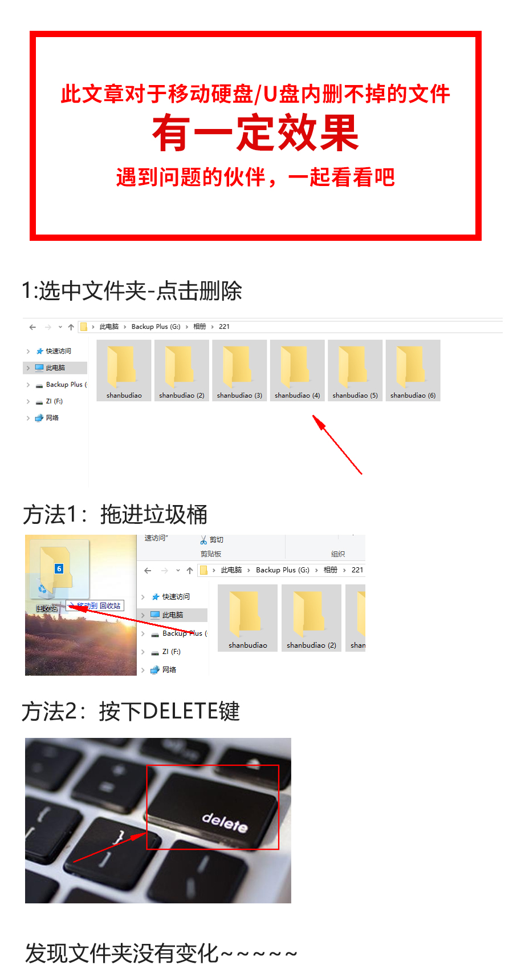The width and height of the screenshot is (513, 973).
Task: Click back arrow in lower explorer window
Action: [148, 570]
